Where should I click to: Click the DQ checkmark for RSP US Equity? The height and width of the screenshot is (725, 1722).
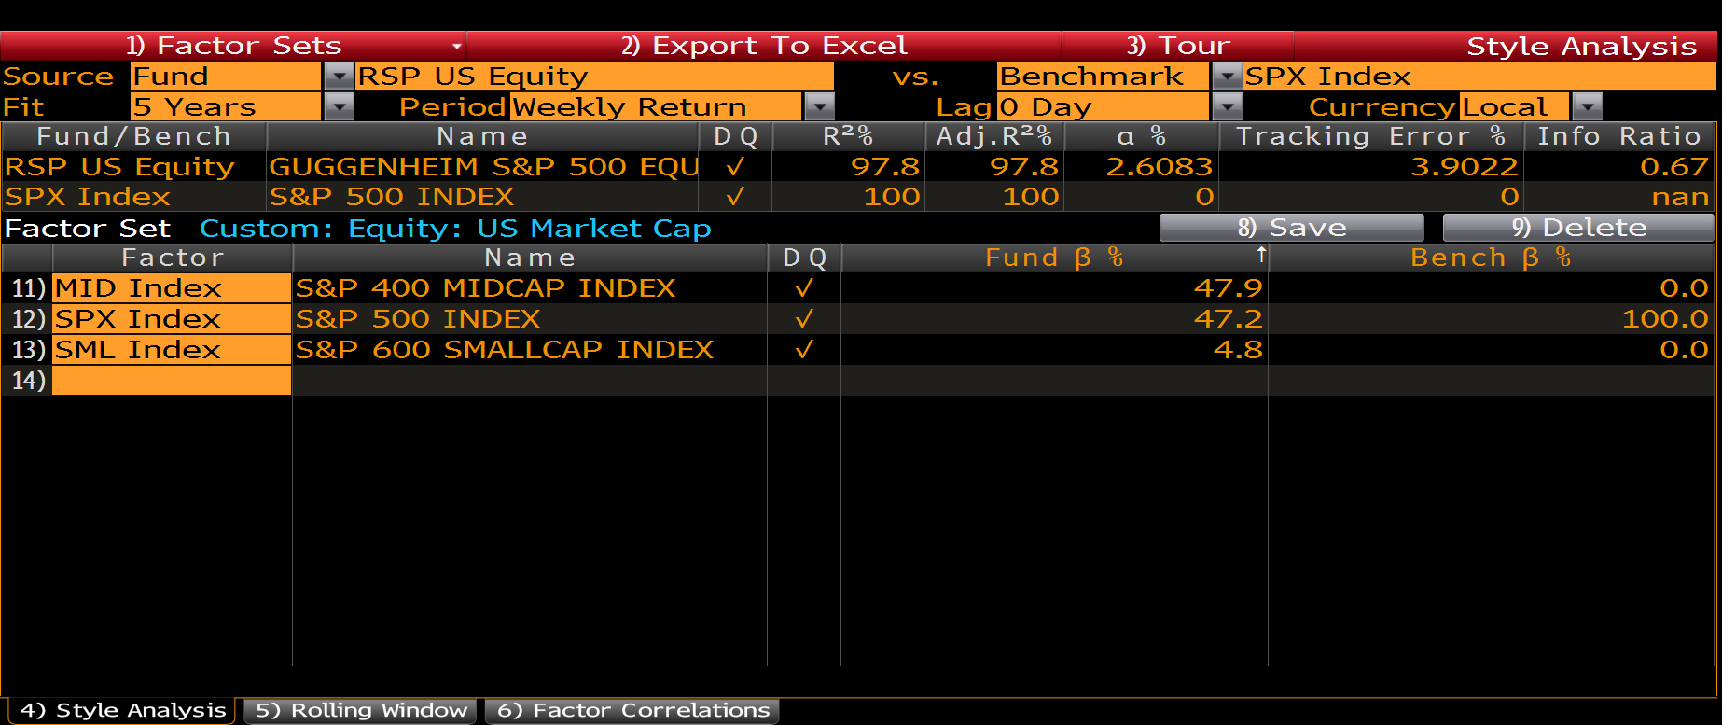(x=735, y=167)
